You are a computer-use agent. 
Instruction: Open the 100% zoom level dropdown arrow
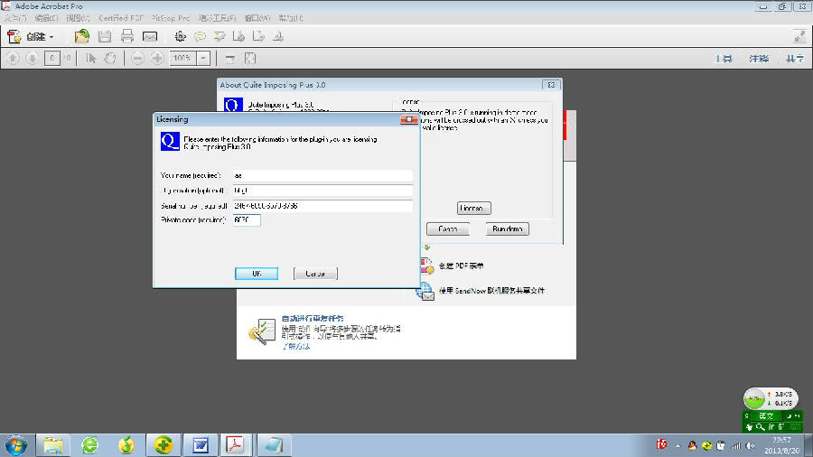tap(203, 59)
